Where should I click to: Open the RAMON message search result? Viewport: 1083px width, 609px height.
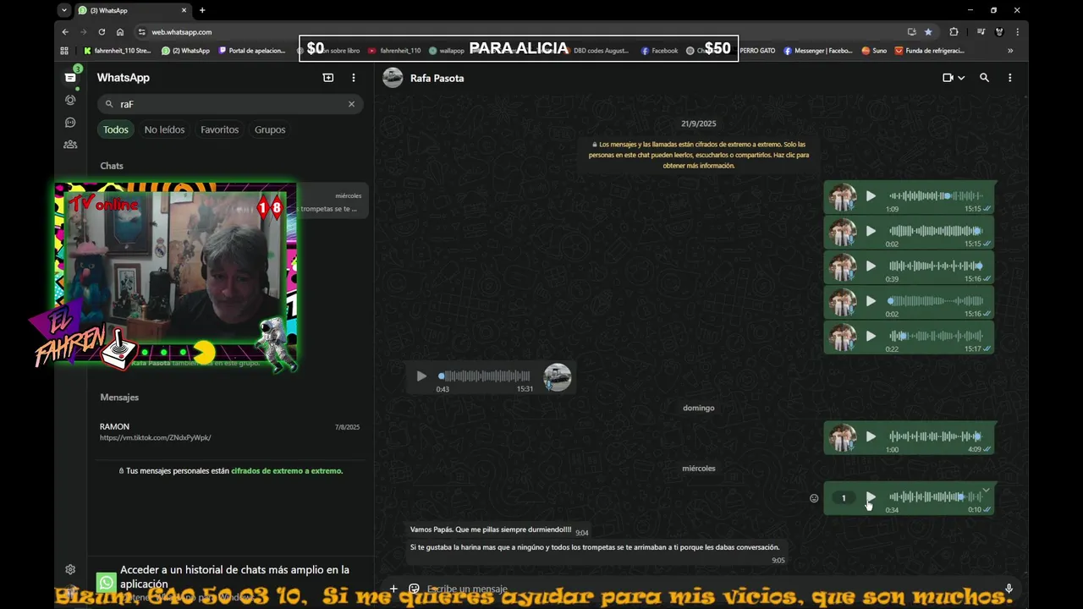(229, 432)
